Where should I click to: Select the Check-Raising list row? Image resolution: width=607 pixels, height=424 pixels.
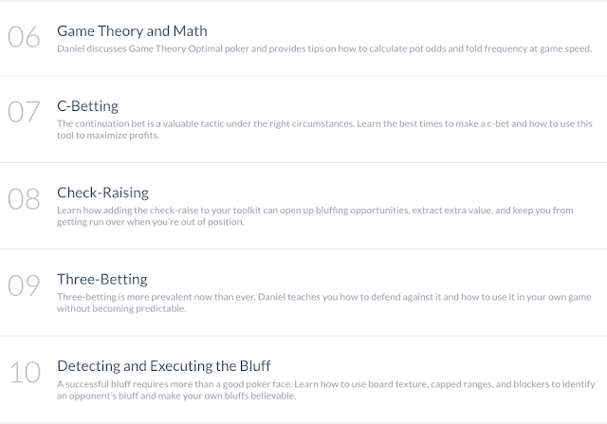[x=303, y=206]
